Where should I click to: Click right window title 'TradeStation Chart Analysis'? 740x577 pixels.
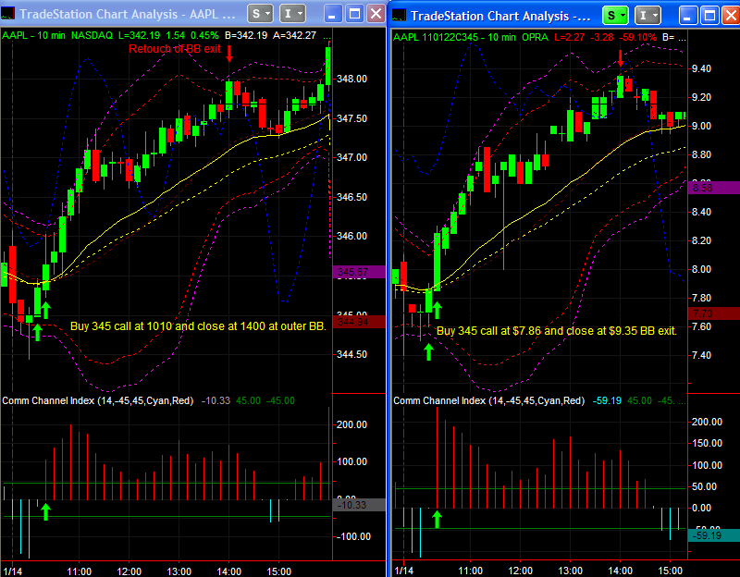click(500, 16)
